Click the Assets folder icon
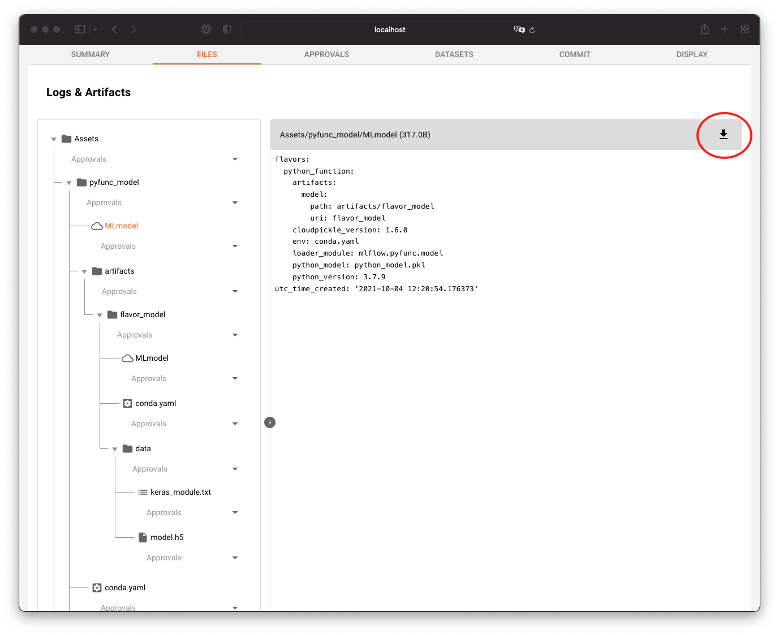The image size is (779, 635). 67,139
